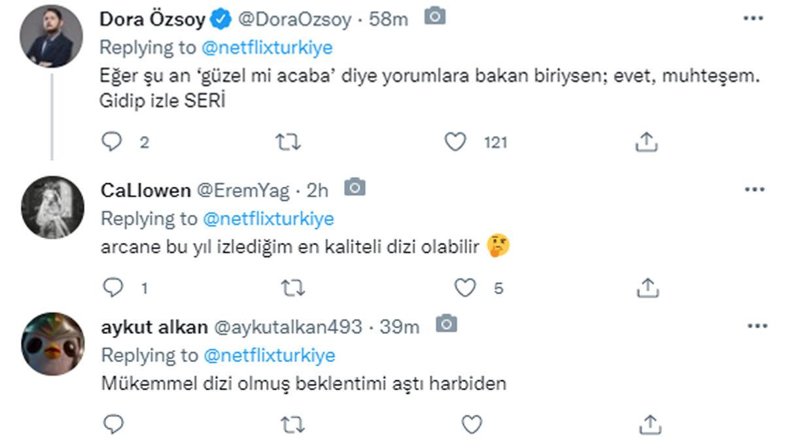This screenshot has width=785, height=441.
Task: Retweet CaLlowen's arcane tweet
Action: pos(292,287)
